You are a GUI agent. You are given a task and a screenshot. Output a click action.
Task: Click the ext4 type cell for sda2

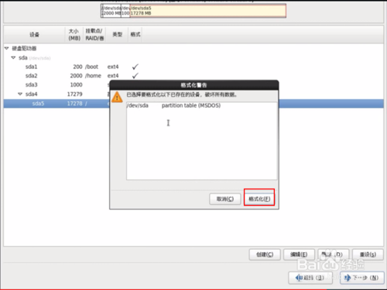point(113,76)
